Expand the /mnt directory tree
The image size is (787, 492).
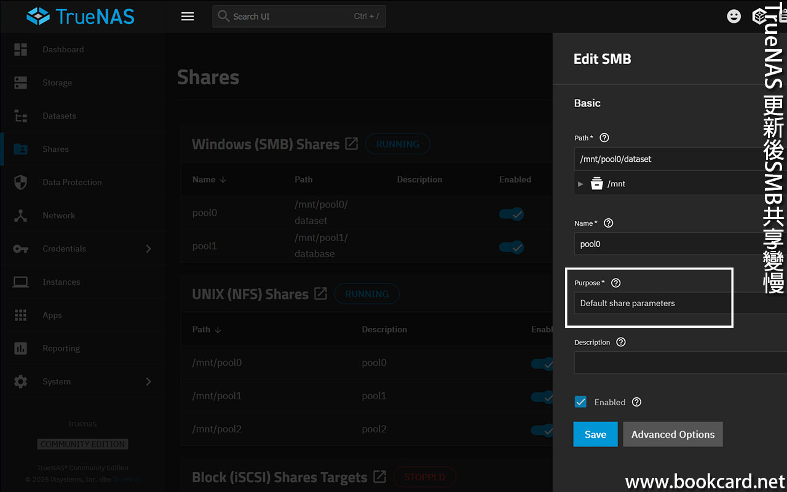point(580,183)
